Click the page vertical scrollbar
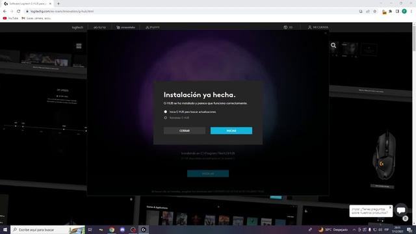This screenshot has width=416, height=234. (414, 123)
